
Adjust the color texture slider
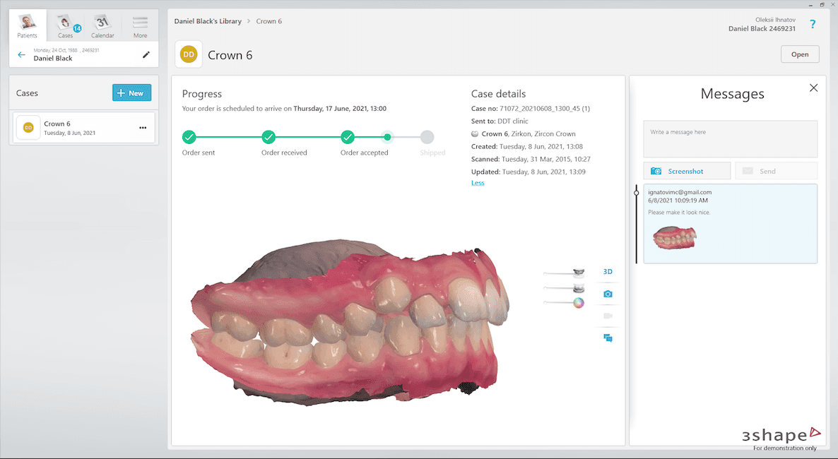coord(564,303)
